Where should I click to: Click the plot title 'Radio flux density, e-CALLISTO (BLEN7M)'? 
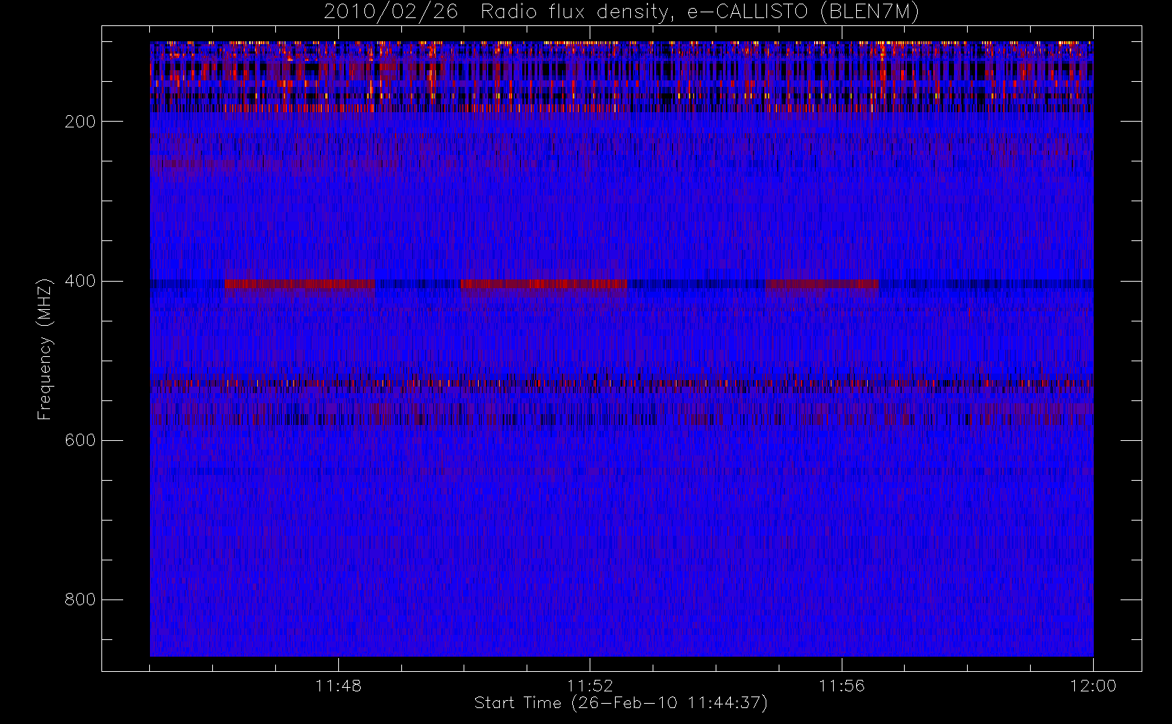coord(700,12)
